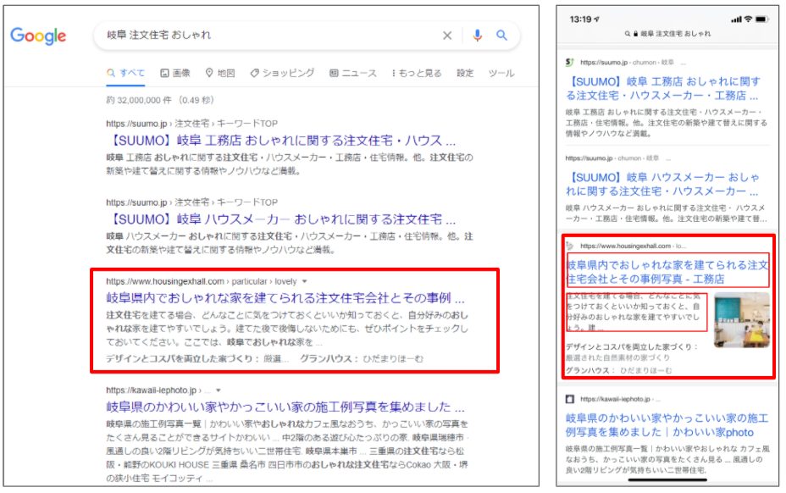The image size is (786, 493).
Task: Tap the interior photo thumbnail in the mobile result
Action: pyautogui.click(x=742, y=320)
